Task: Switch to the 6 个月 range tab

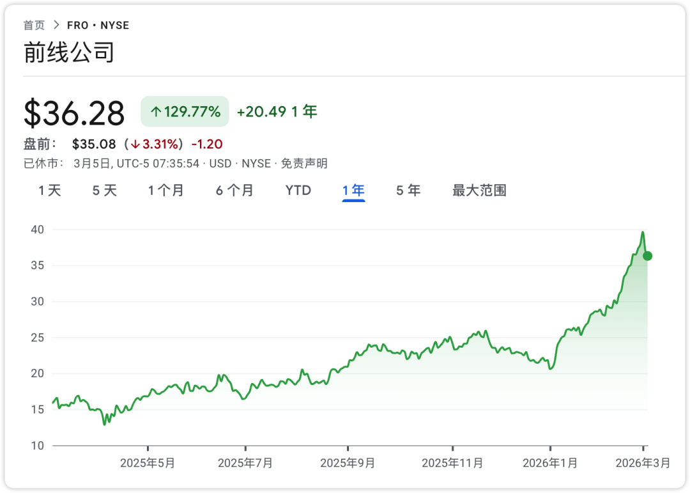Action: coord(234,191)
